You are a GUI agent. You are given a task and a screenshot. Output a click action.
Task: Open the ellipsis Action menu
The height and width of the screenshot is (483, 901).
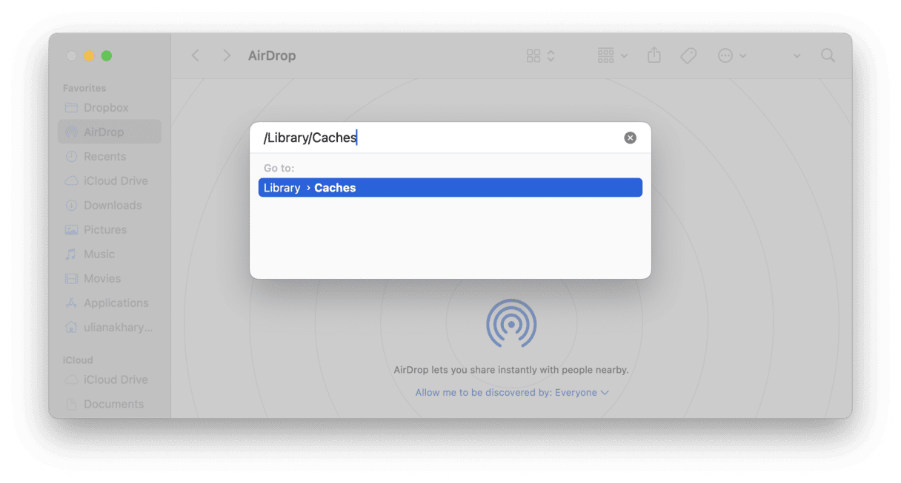(x=732, y=55)
